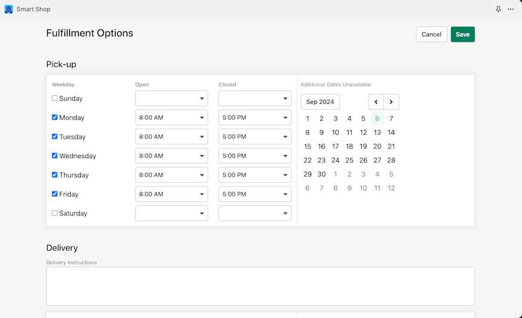Change Tuesday's 5:00 PM closed time
522x318 pixels.
coord(255,137)
